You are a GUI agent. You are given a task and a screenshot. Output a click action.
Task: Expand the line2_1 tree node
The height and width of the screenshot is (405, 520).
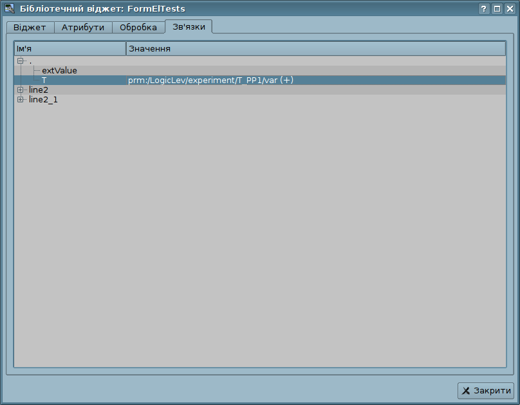coord(21,99)
